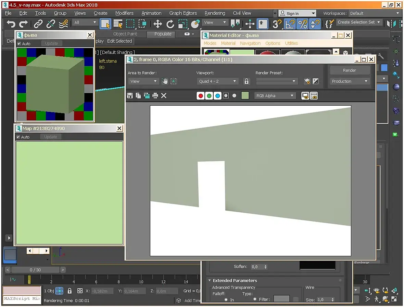Toggle the monochrome display dot

coord(234,96)
